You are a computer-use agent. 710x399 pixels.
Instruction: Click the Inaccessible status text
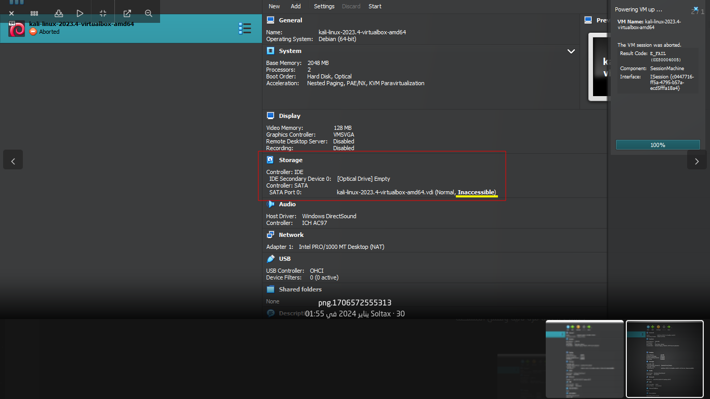coord(476,192)
